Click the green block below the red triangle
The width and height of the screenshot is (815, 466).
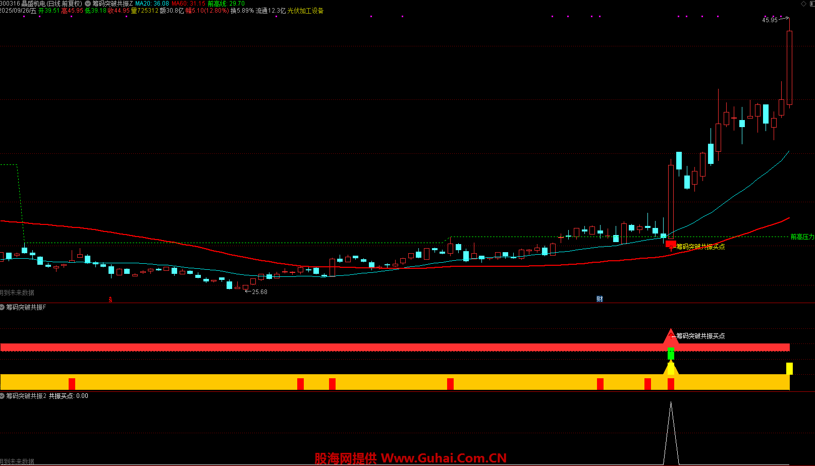[x=671, y=354]
